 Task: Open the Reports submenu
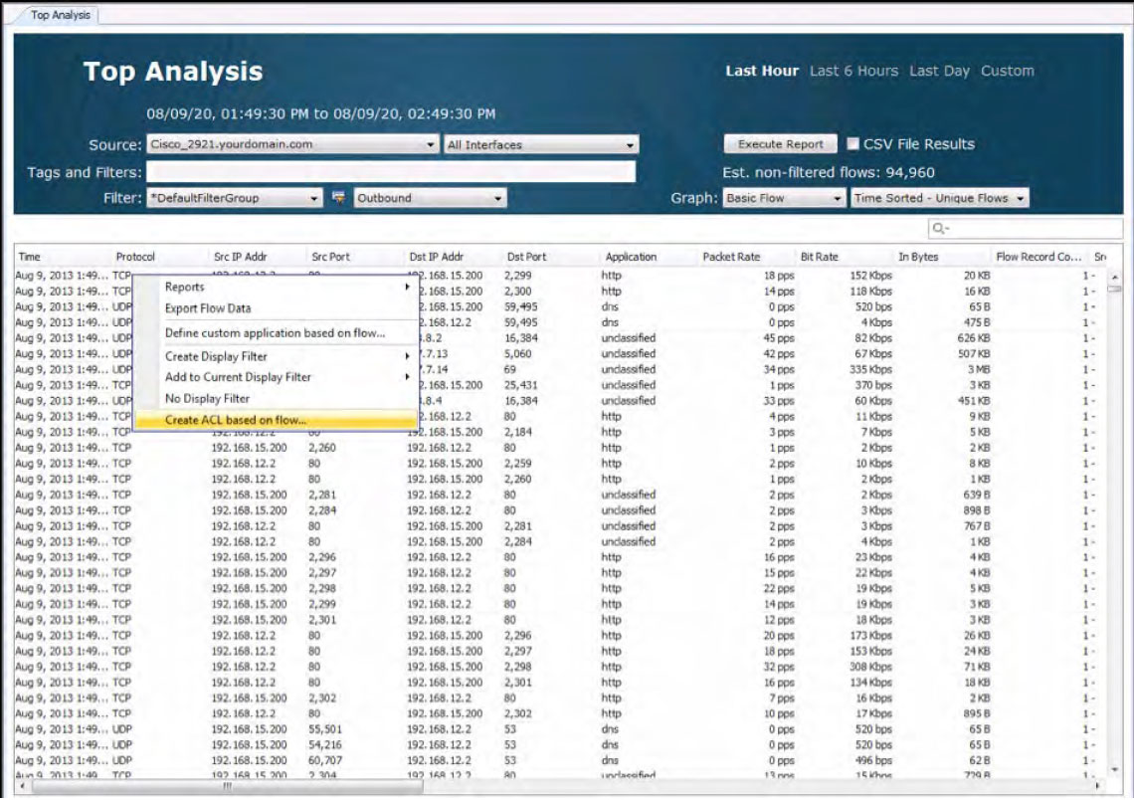[185, 288]
